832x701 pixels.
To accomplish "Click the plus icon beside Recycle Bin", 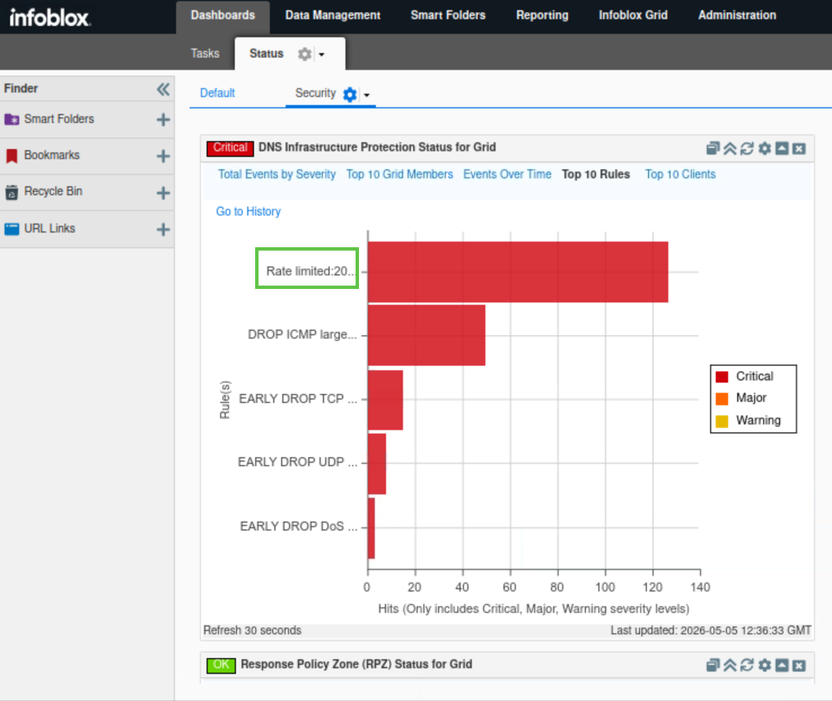I will 163,193.
